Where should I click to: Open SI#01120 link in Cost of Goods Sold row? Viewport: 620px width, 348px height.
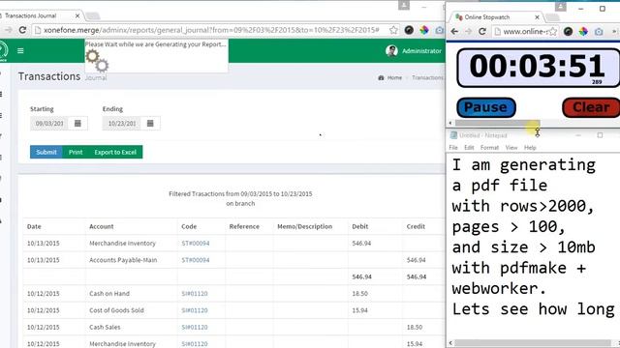[x=195, y=310]
